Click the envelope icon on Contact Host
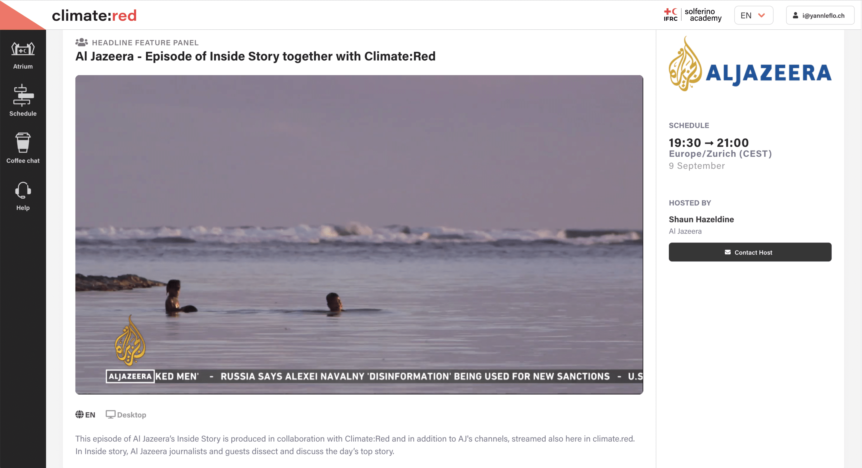 [x=728, y=252]
